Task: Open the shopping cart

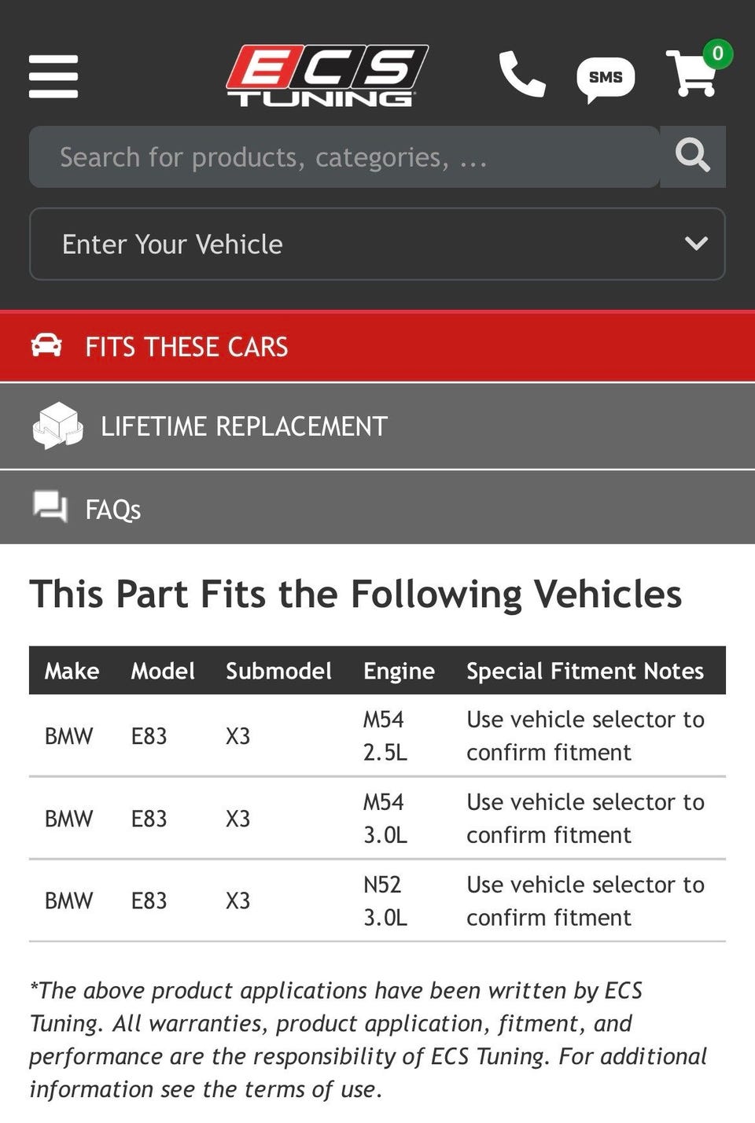Action: pos(692,73)
